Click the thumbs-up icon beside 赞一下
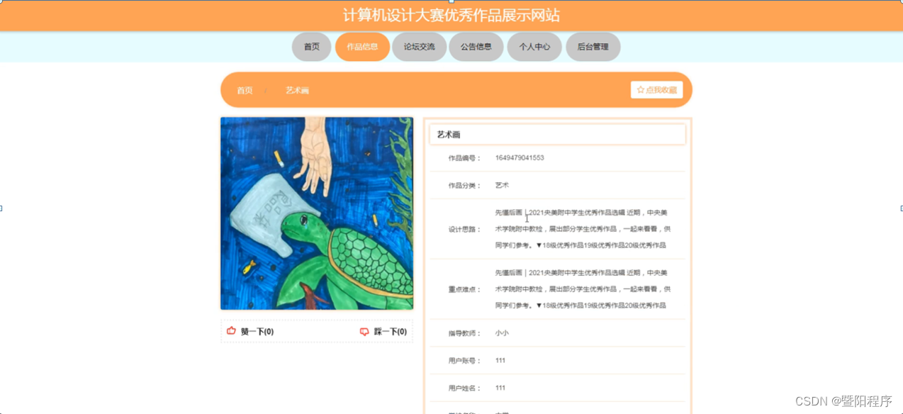 [231, 331]
